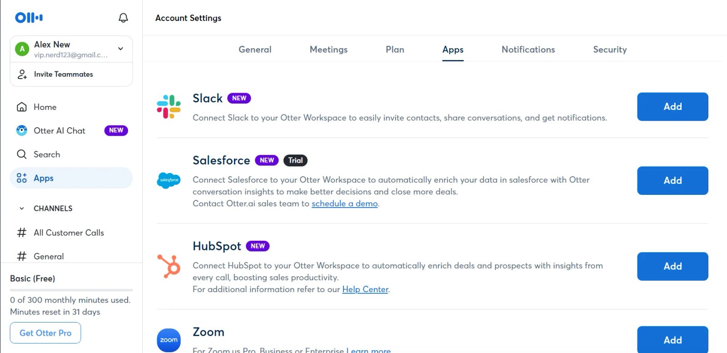The height and width of the screenshot is (353, 727).
Task: Open the notifications bell
Action: (123, 18)
